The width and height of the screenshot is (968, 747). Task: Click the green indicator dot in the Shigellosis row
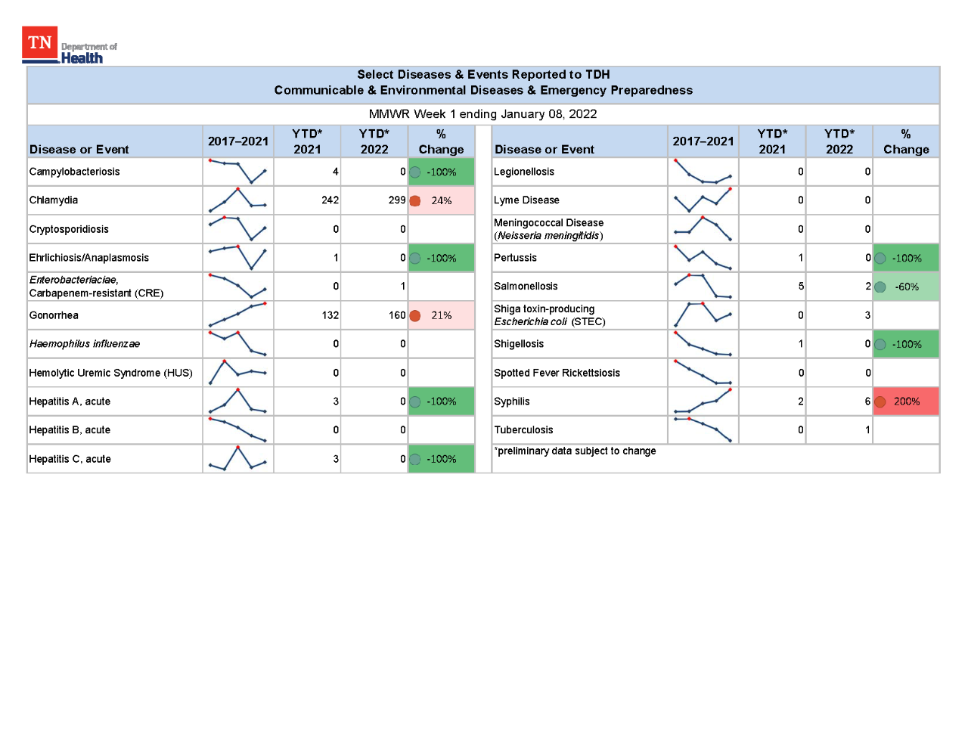[x=880, y=345]
